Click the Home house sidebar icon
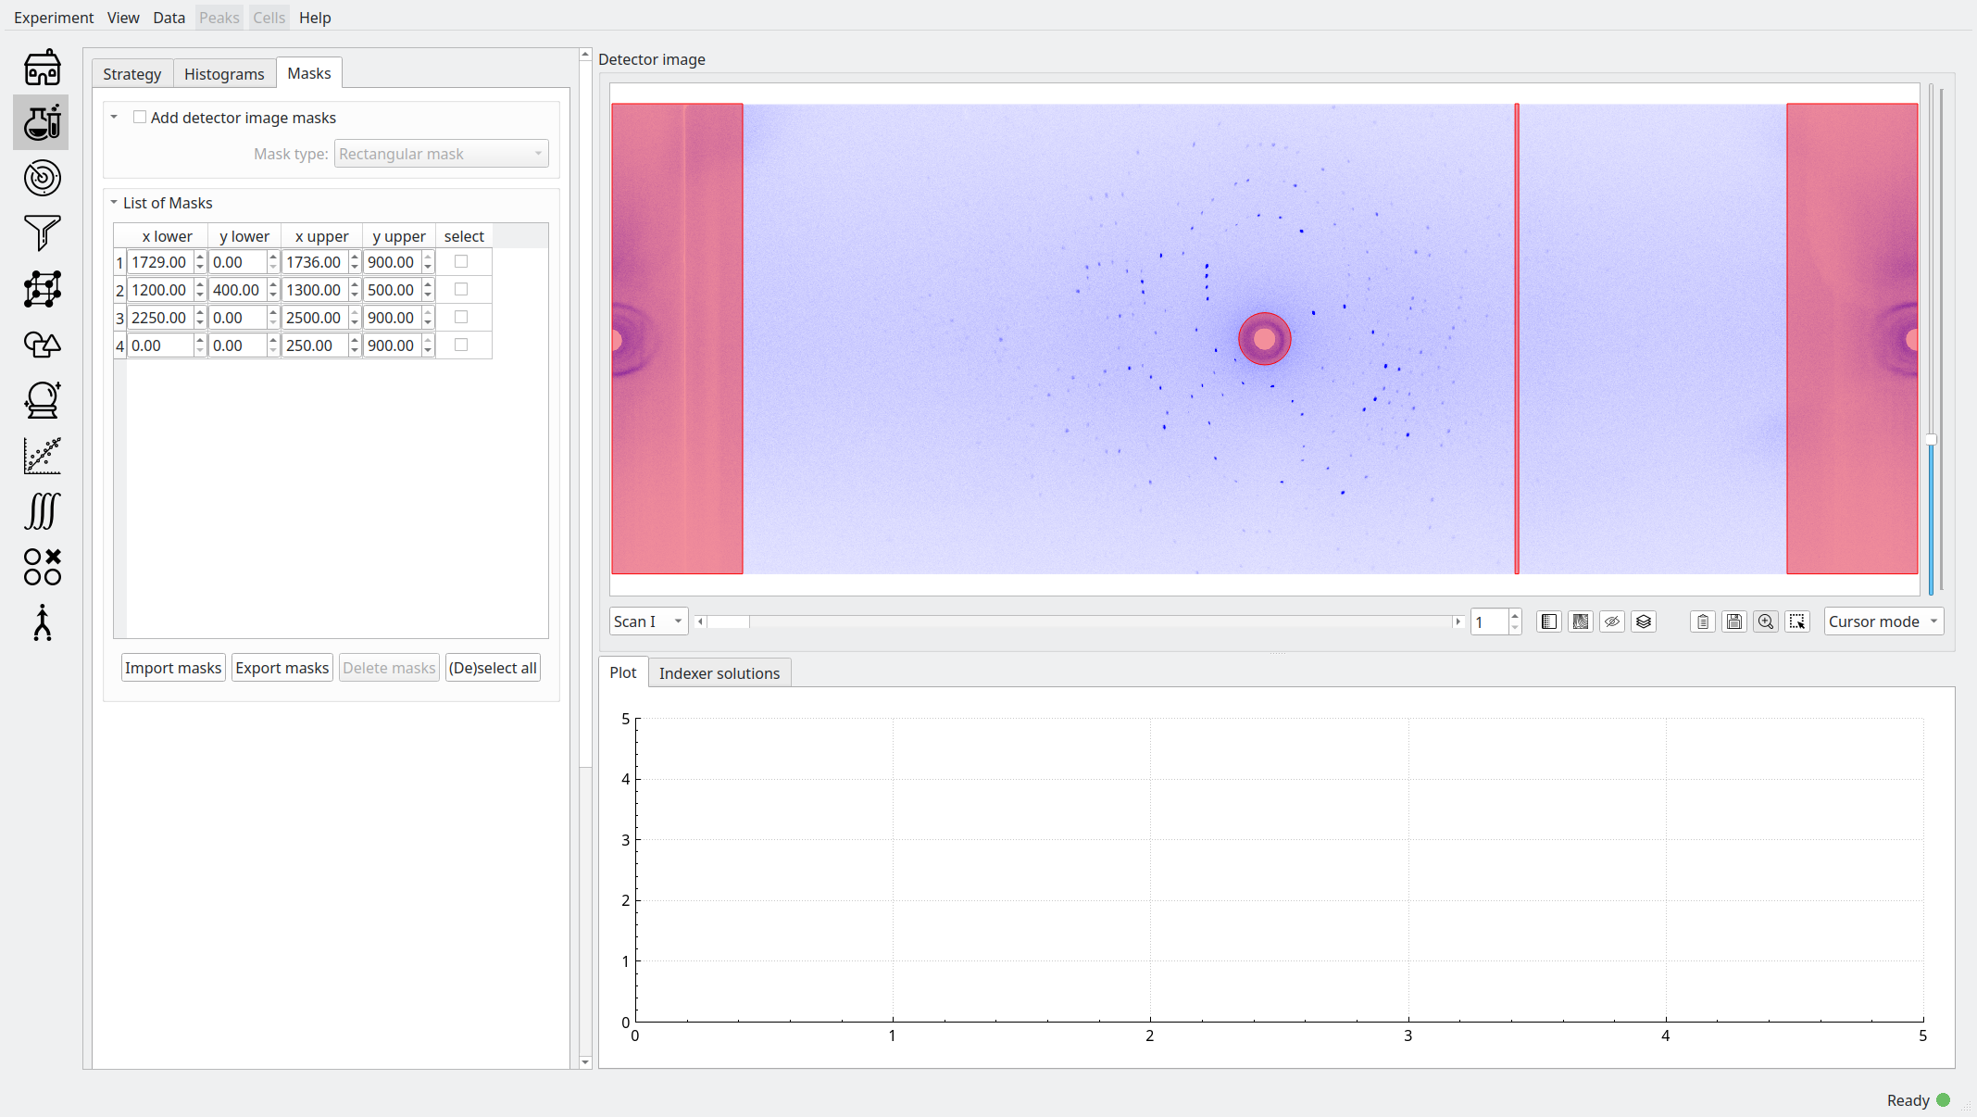Image resolution: width=1977 pixels, height=1117 pixels. (x=42, y=68)
